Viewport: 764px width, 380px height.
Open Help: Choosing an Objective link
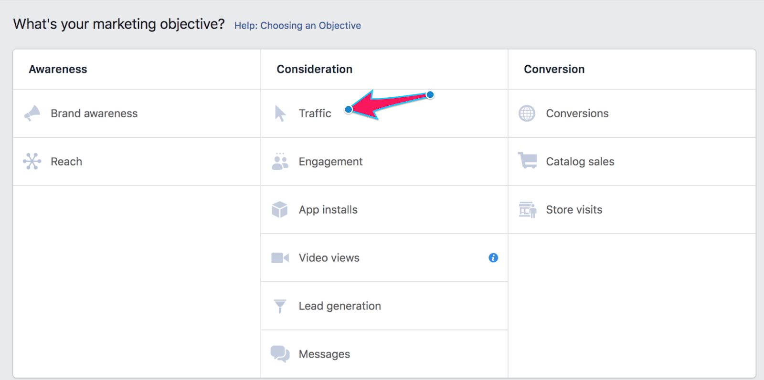(x=297, y=26)
